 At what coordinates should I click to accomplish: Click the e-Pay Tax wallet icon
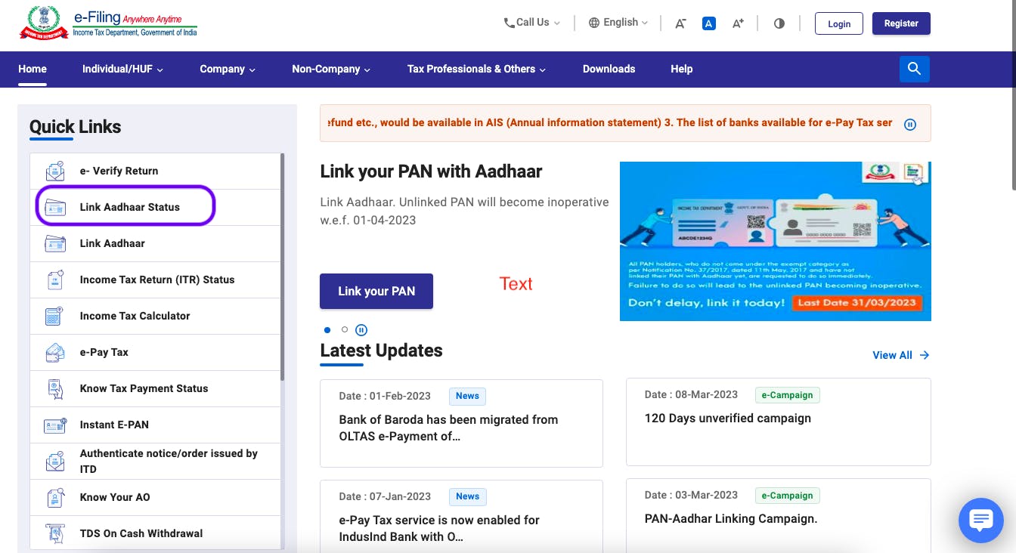(x=55, y=352)
